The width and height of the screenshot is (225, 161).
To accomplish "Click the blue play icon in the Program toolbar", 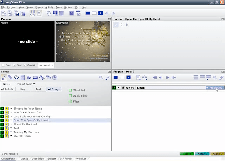I will pos(128,78).
